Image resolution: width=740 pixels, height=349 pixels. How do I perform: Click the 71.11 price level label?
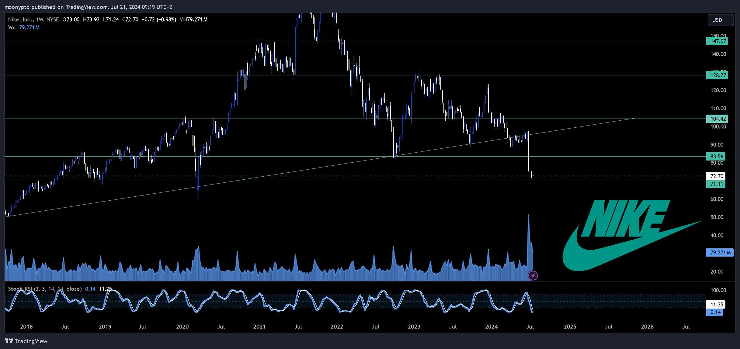tap(716, 184)
